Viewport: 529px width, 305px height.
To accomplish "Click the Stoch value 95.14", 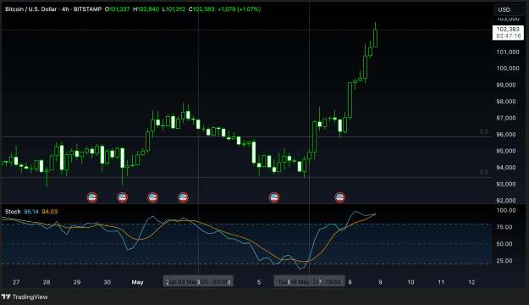I will coord(31,212).
